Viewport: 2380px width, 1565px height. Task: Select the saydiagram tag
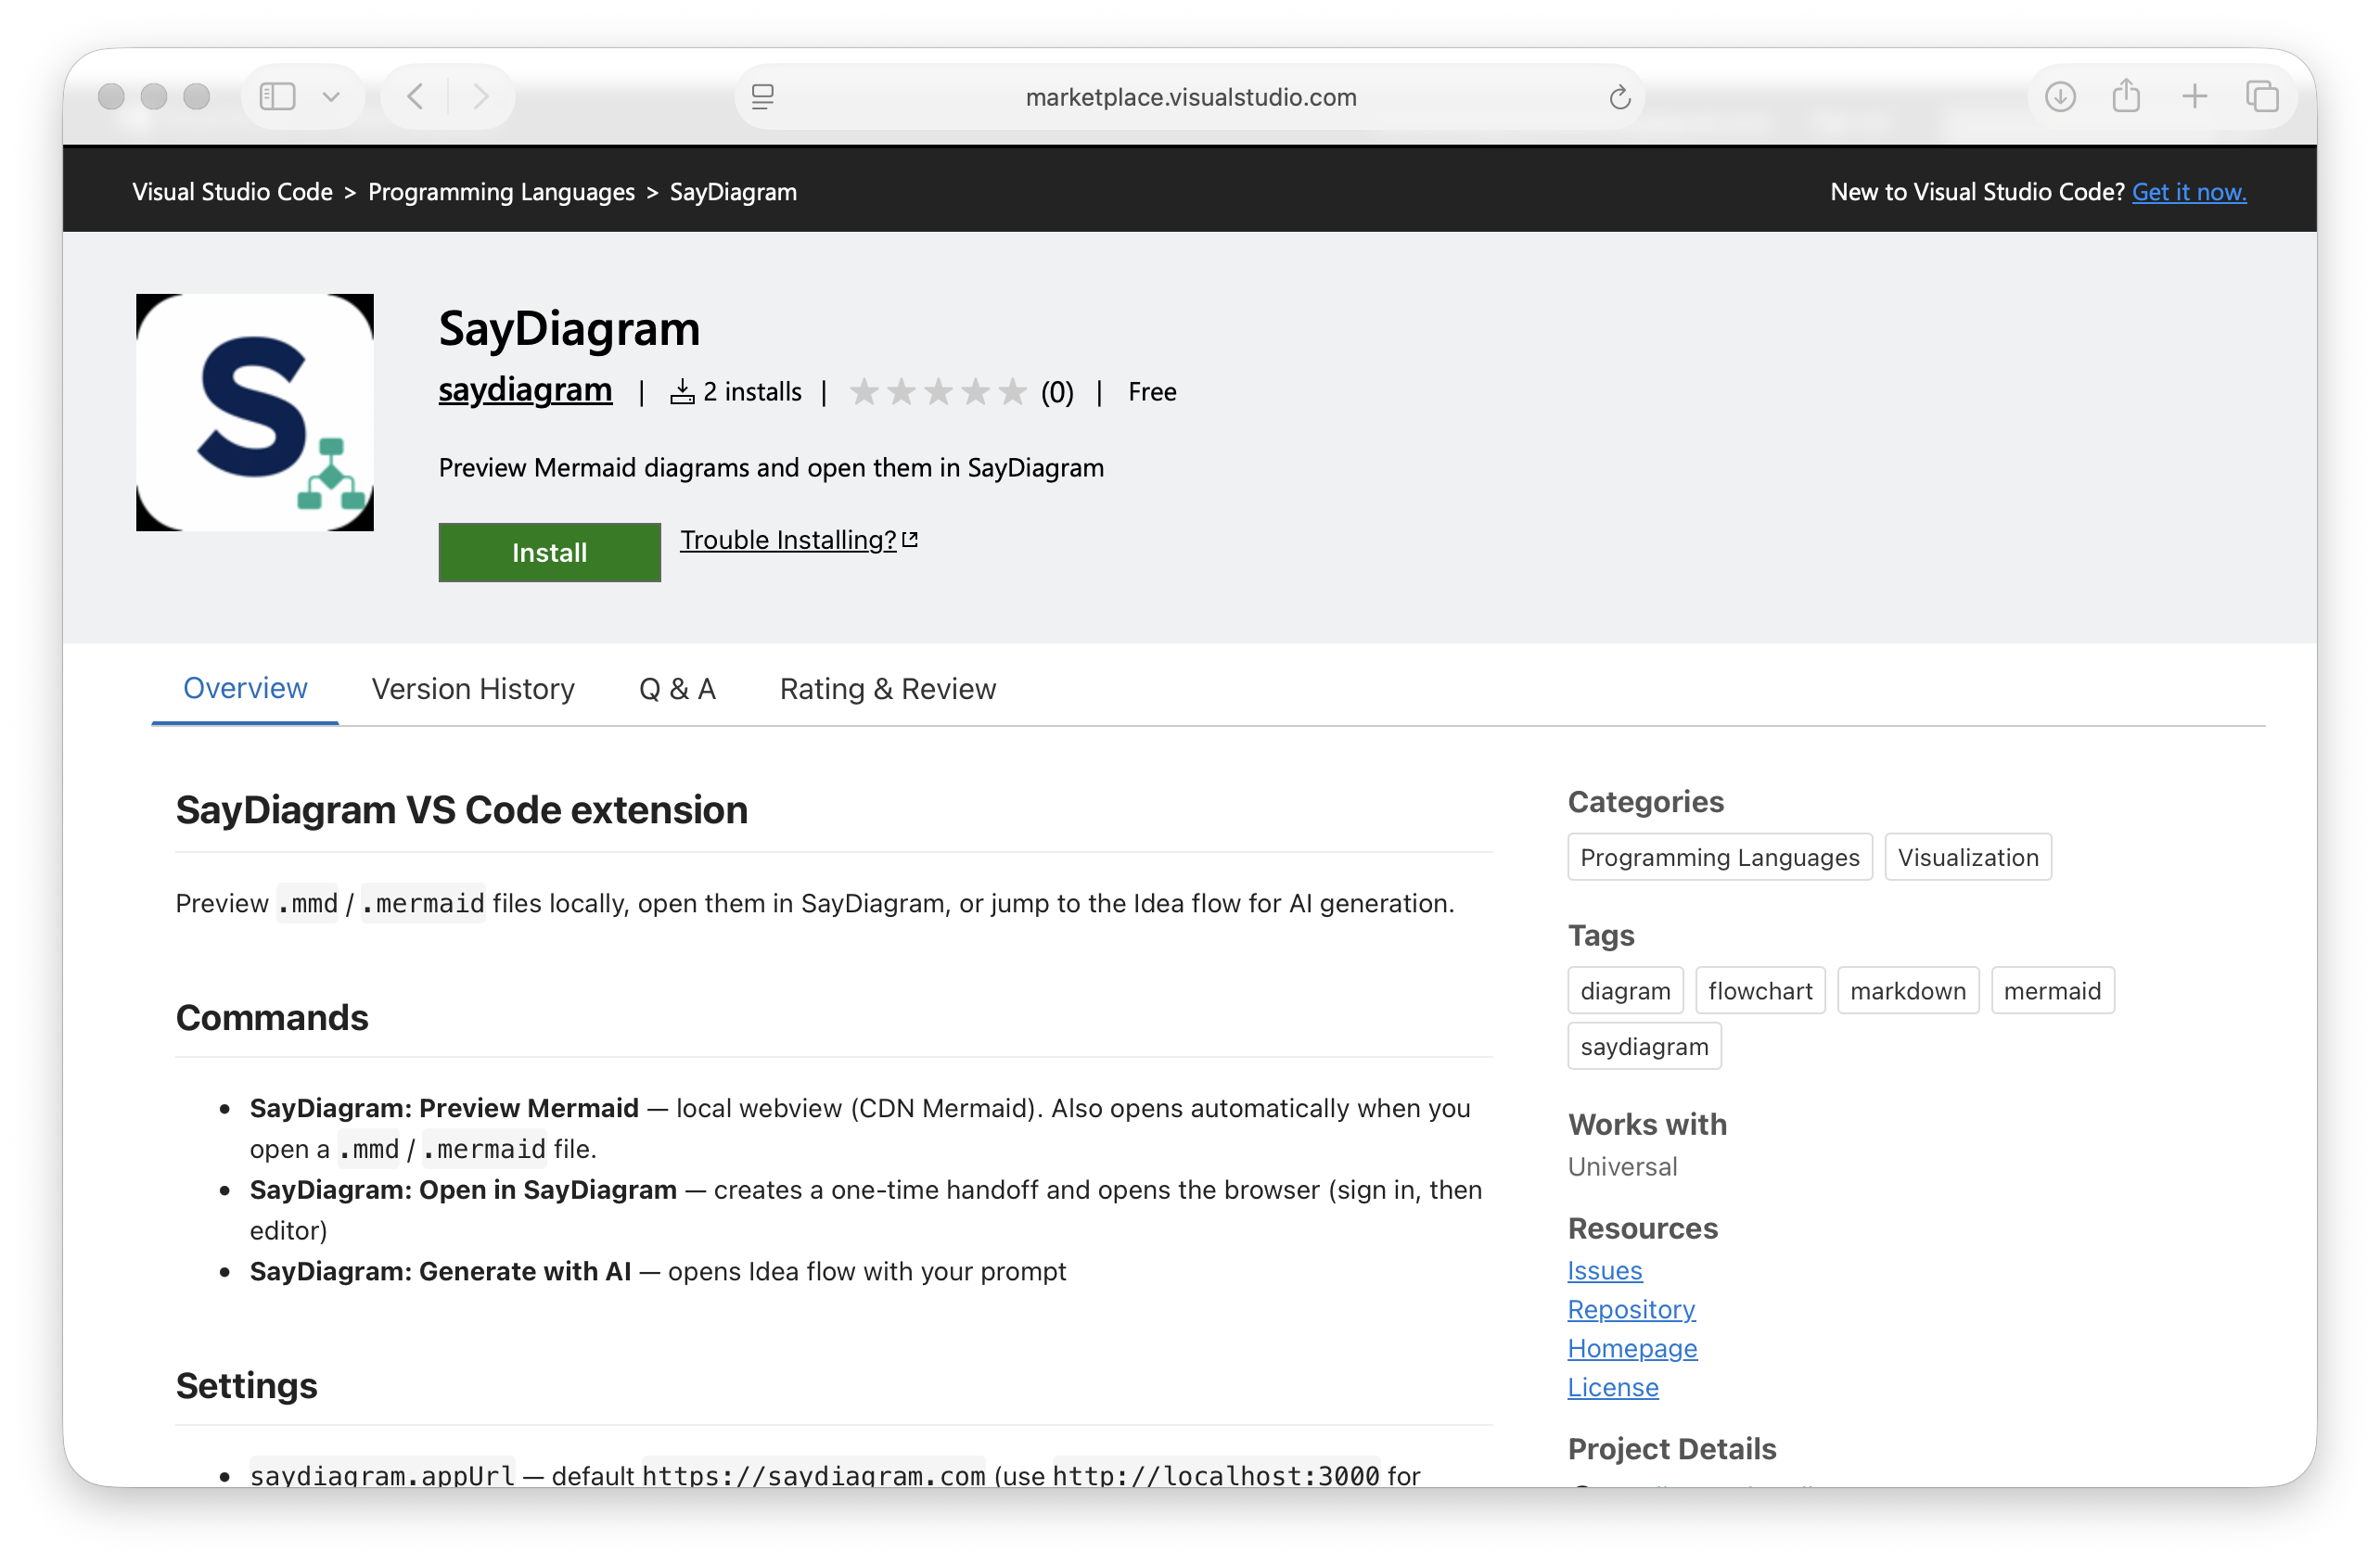[x=1644, y=1047]
